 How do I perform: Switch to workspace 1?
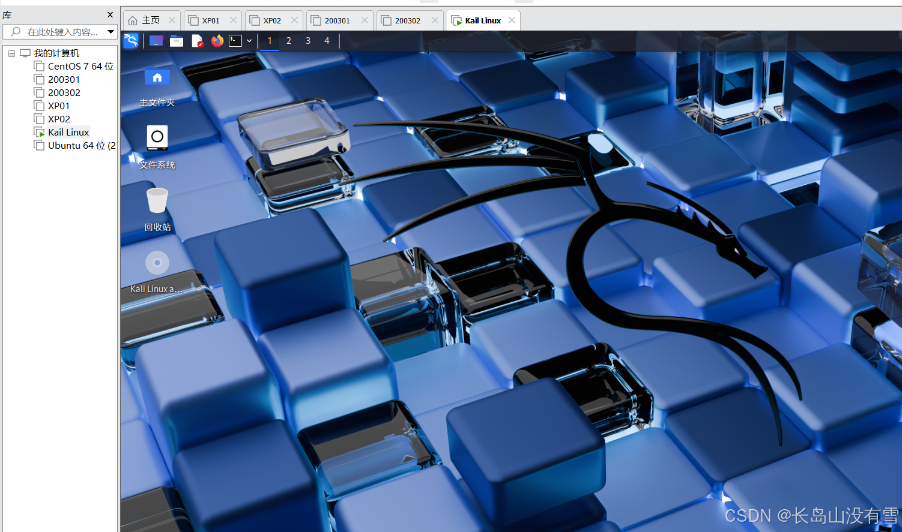tap(270, 41)
